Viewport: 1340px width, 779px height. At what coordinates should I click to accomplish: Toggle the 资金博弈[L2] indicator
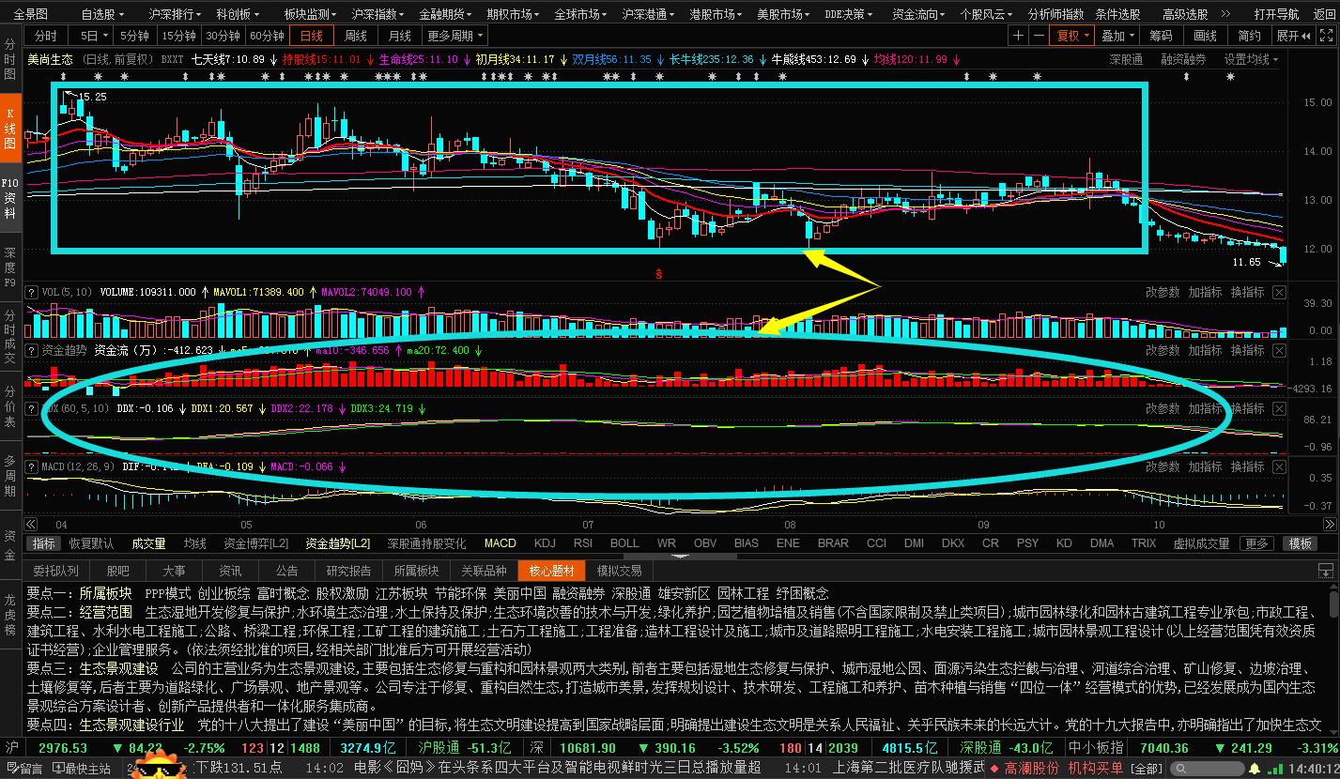tap(256, 543)
